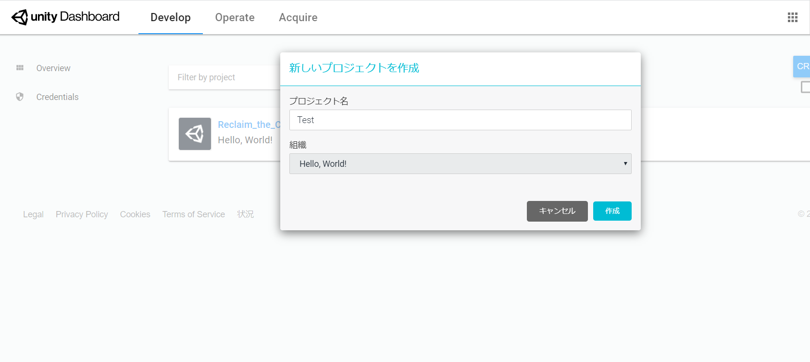Click the 組織 label
The image size is (810, 362).
click(298, 145)
